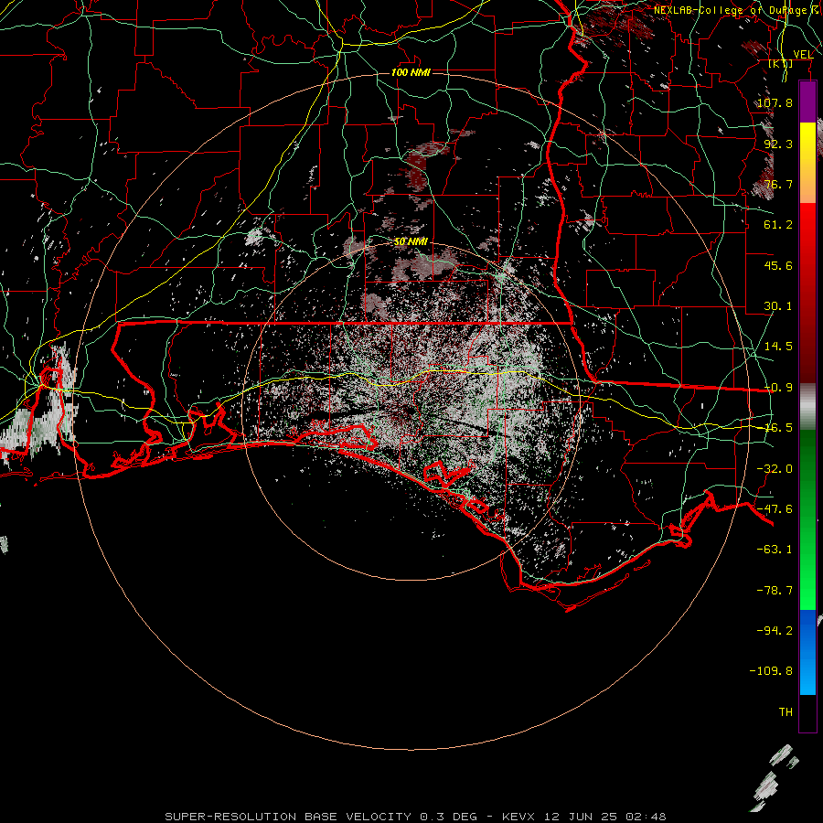Pick the purple segment of velocity color bar
The width and height of the screenshot is (823, 823).
tap(807, 102)
